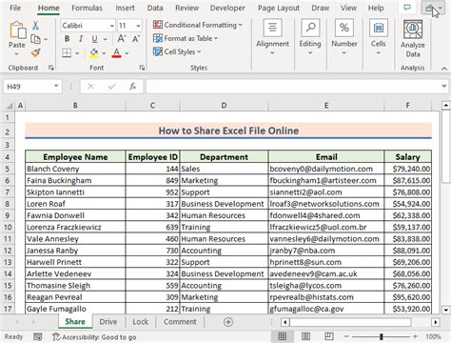Click the Share icon in top right
The image size is (451, 343).
tap(429, 8)
